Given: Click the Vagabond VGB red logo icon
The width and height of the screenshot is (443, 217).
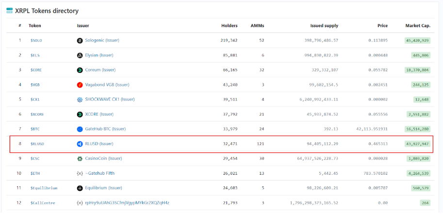Looking at the screenshot, I should [x=80, y=85].
